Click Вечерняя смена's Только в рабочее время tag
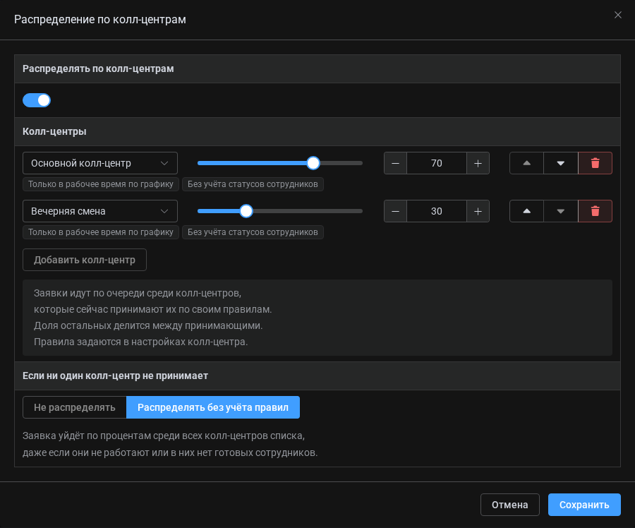The height and width of the screenshot is (528, 635). 101,232
